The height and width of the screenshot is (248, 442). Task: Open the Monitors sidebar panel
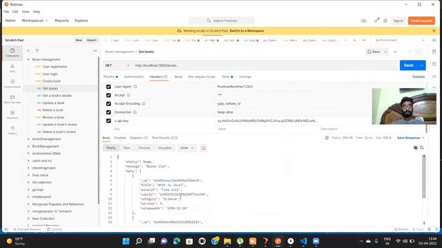[x=12, y=114]
